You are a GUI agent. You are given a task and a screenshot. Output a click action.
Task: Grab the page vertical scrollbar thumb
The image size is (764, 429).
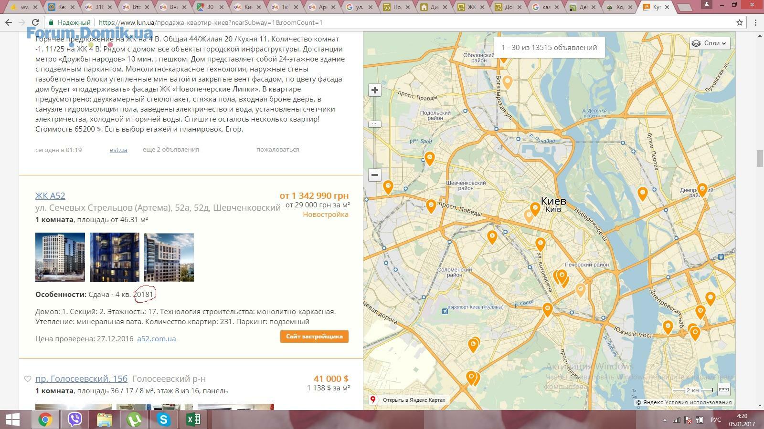point(759,158)
